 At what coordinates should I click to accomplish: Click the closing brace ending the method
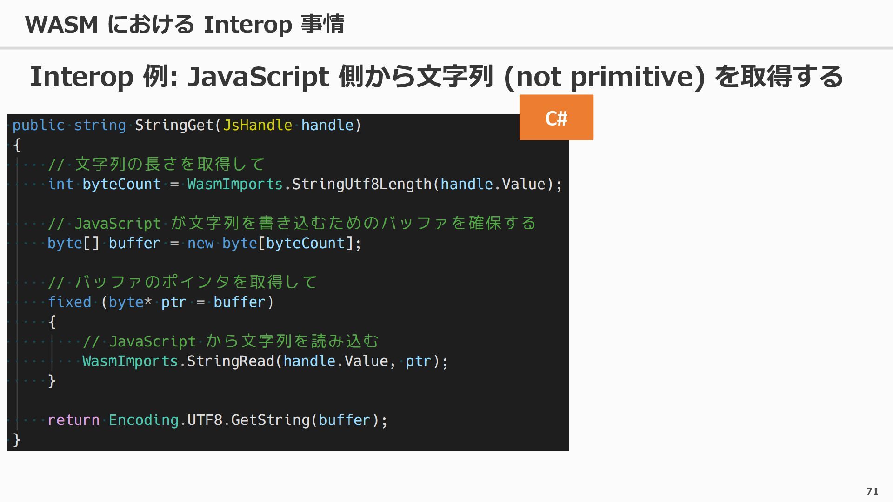(x=17, y=440)
